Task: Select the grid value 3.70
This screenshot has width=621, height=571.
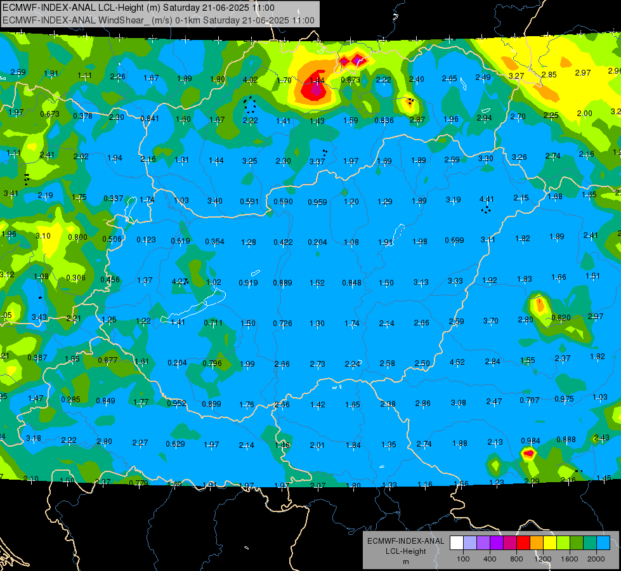Action: pos(491,320)
